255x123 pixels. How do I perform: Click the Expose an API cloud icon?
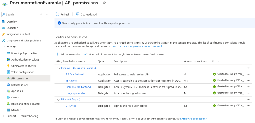[8, 85]
